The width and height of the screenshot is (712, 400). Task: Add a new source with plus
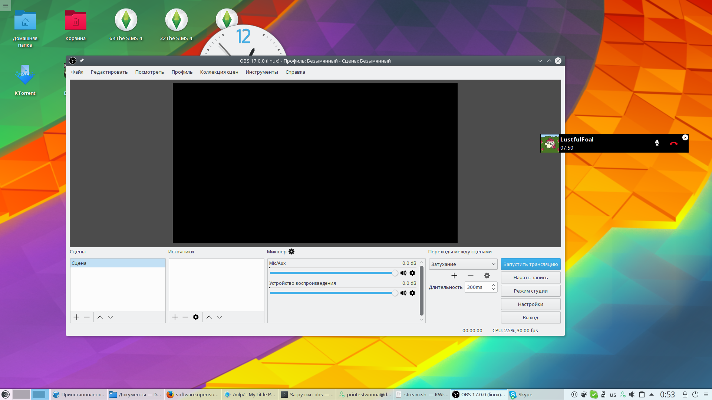click(175, 317)
